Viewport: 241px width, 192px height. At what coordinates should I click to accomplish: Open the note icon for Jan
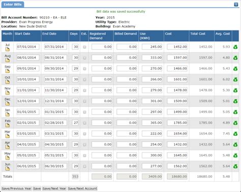(8, 114)
